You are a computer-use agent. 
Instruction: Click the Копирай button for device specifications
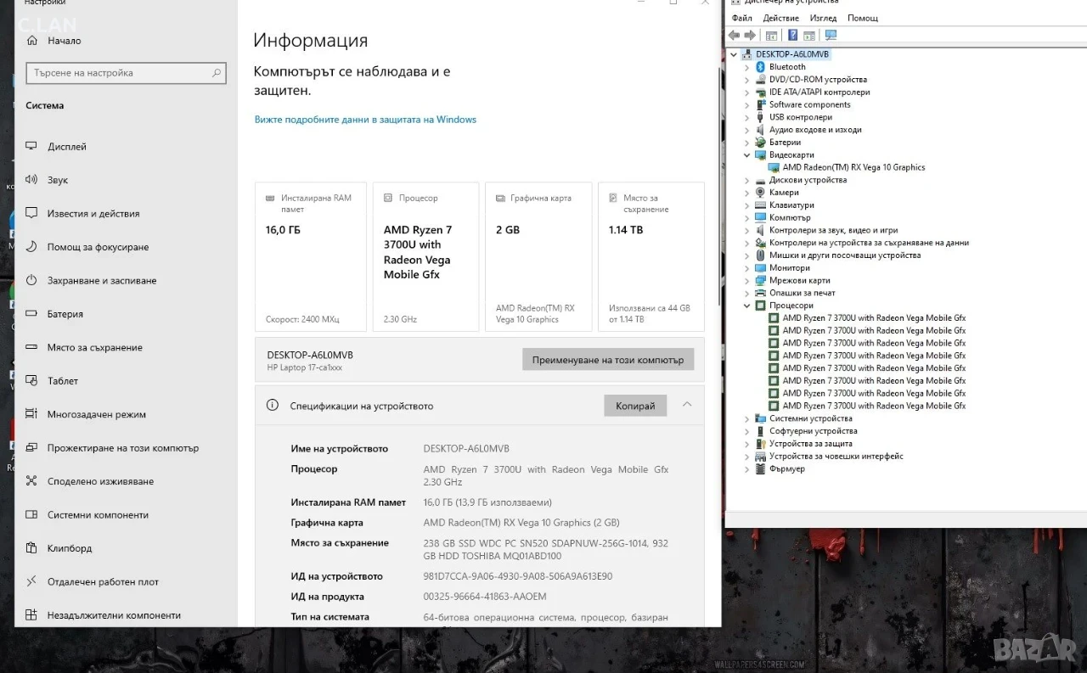(x=635, y=406)
